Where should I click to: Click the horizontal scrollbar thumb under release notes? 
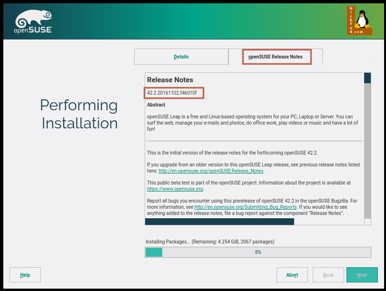219,222
